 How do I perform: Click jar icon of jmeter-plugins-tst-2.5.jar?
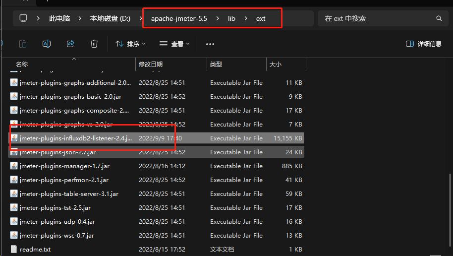coord(13,207)
